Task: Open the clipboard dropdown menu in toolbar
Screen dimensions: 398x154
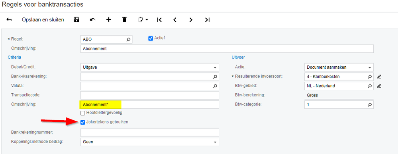Action: tap(143, 20)
